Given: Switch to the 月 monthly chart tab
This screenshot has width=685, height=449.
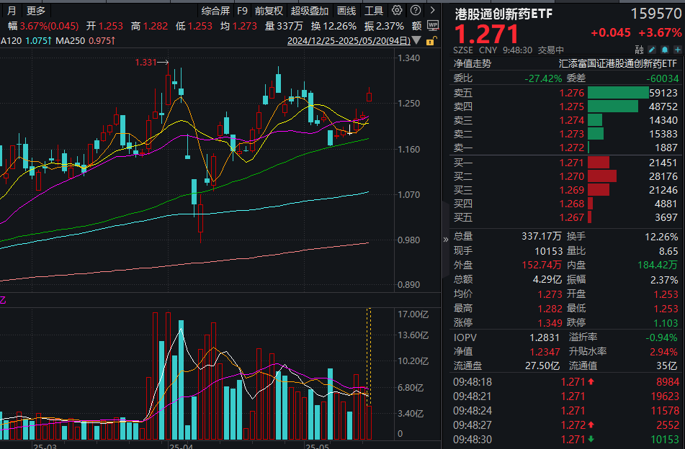Looking at the screenshot, I should 11,11.
